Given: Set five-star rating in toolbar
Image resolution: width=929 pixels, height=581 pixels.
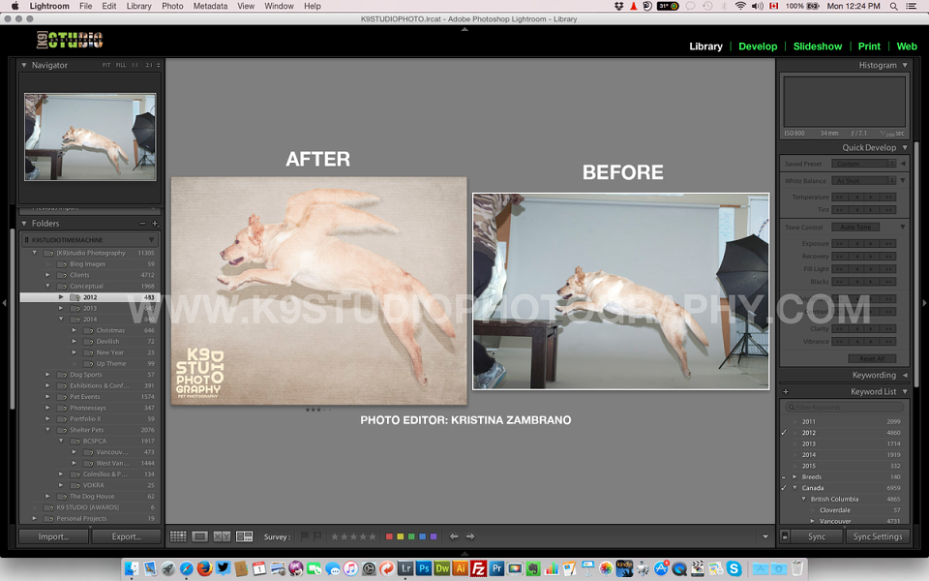Looking at the screenshot, I should coord(372,536).
